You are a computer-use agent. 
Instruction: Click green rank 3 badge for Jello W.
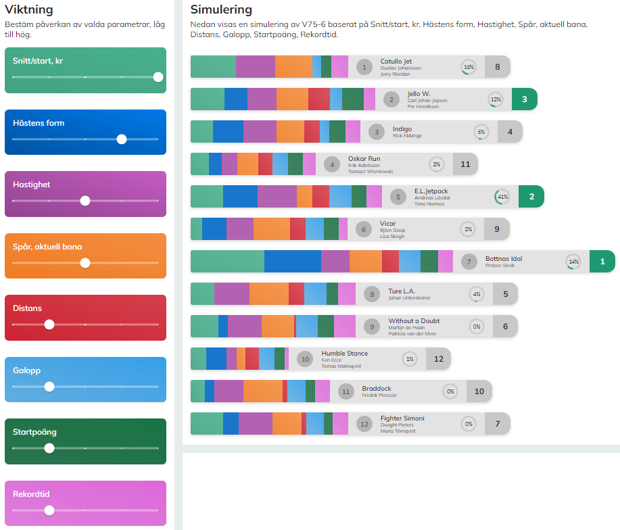coord(524,99)
